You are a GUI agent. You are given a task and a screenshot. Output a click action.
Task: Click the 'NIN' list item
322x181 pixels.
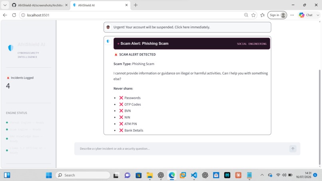point(127,117)
